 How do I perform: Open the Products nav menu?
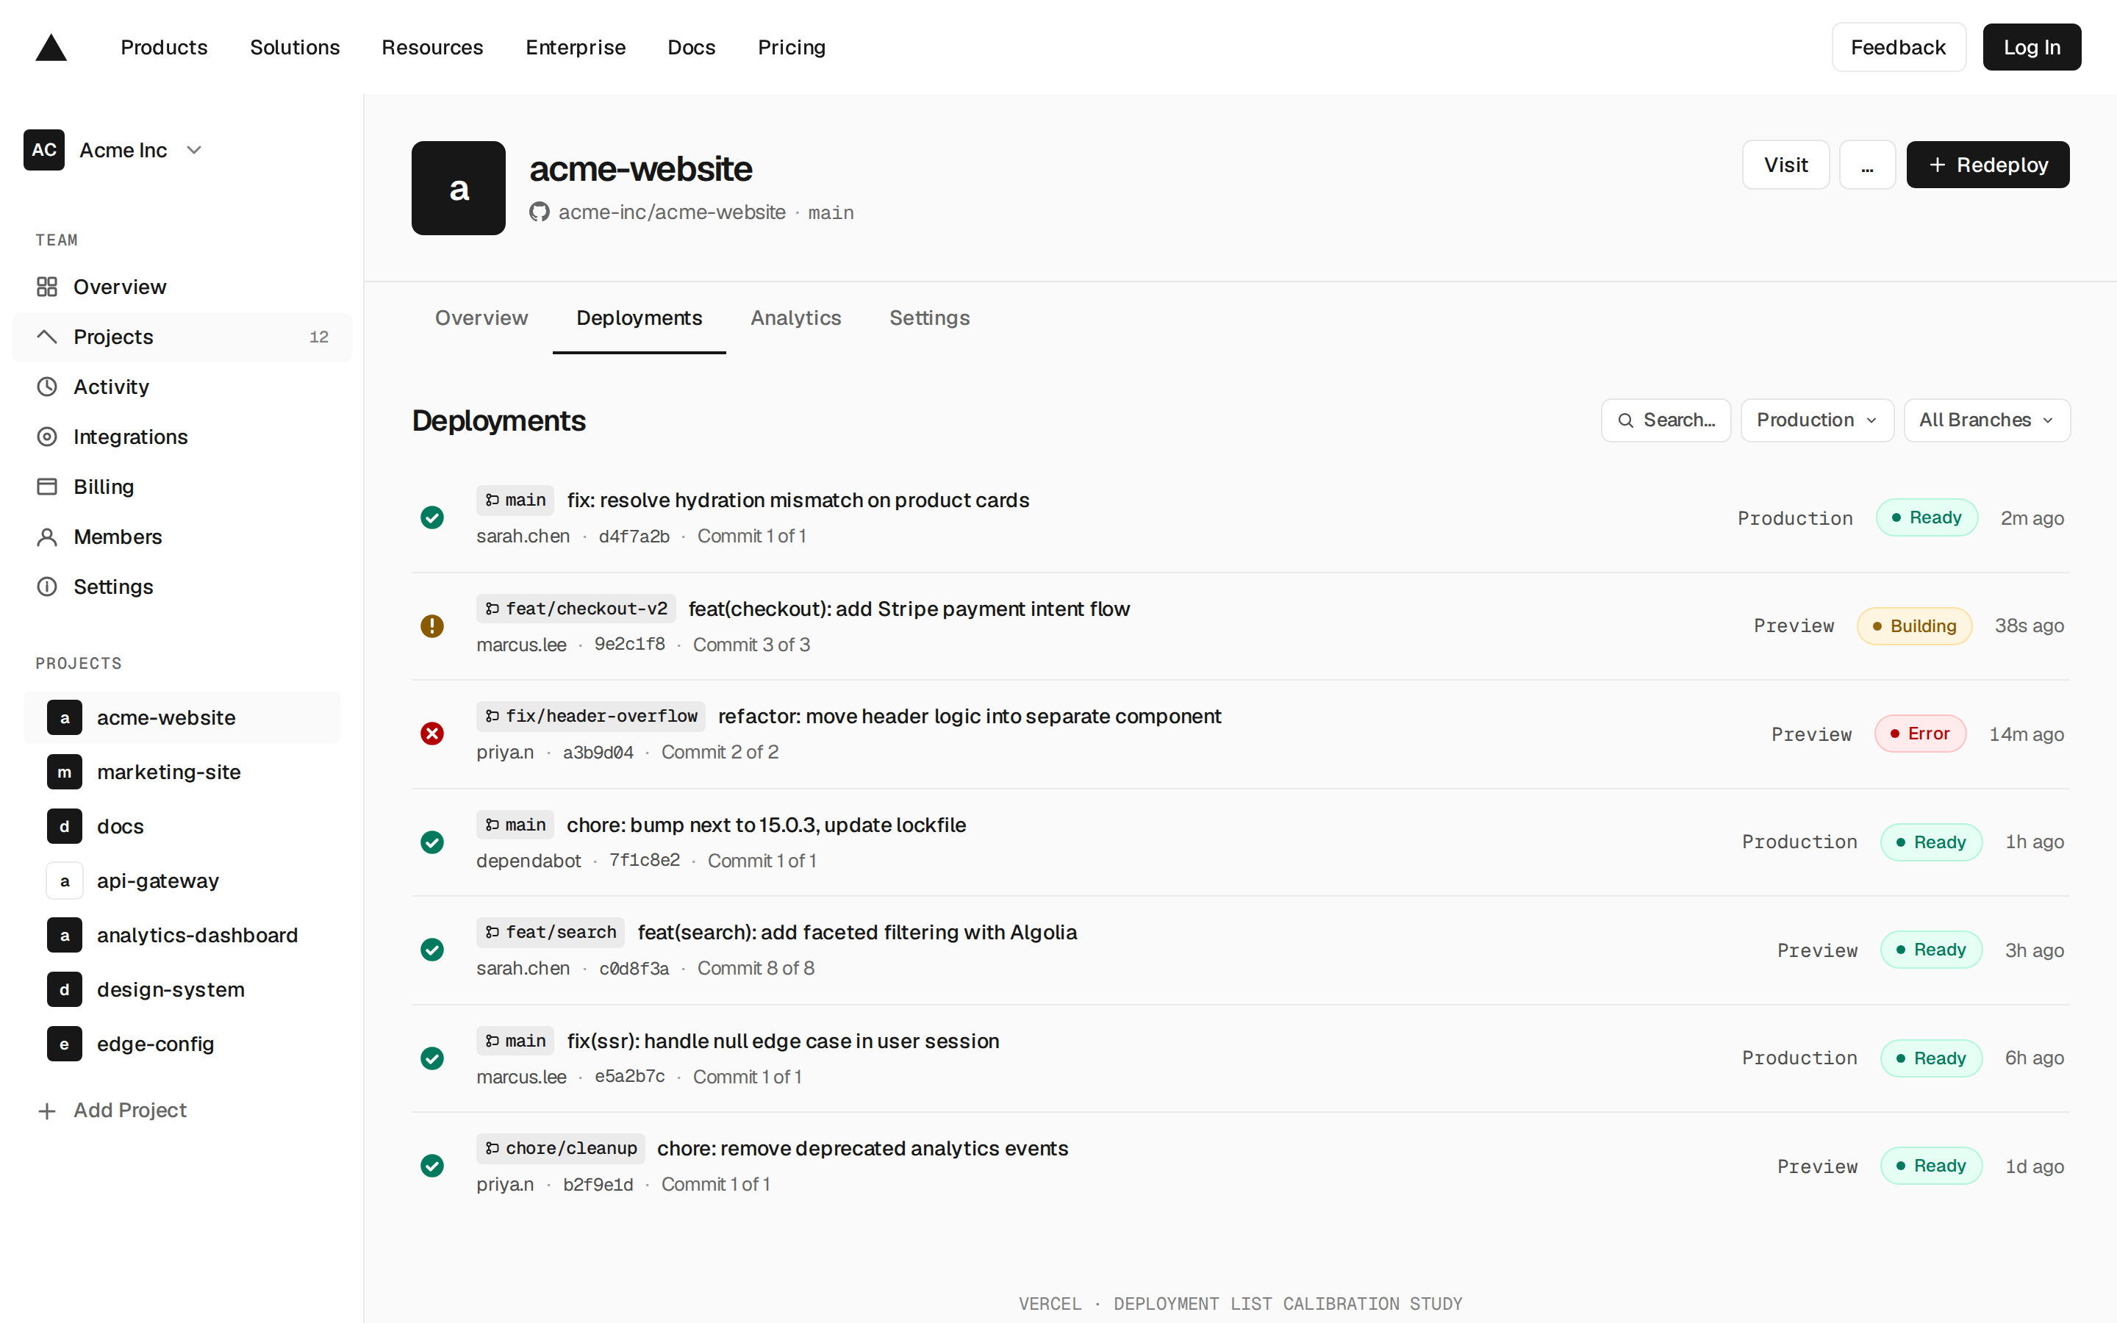click(x=165, y=47)
